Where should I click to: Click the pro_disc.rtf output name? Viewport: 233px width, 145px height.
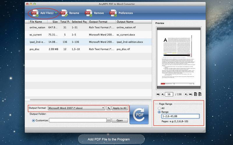coord(123,49)
